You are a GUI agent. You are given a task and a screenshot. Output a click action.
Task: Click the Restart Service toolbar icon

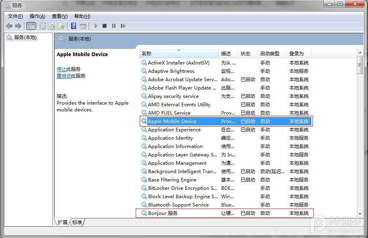(123, 26)
